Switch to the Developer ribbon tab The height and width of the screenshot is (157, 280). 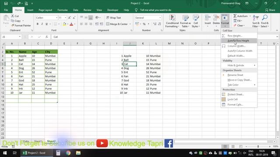pos(113,10)
